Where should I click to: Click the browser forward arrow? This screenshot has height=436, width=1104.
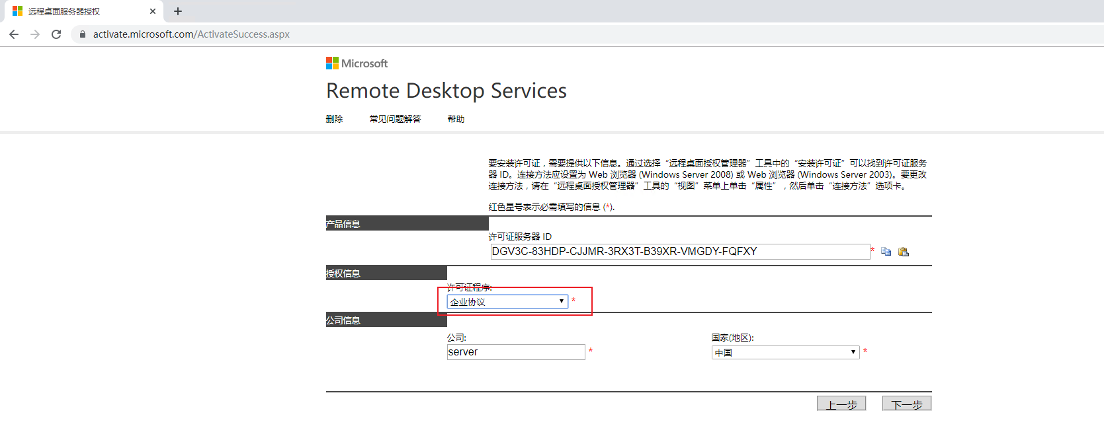click(x=35, y=34)
